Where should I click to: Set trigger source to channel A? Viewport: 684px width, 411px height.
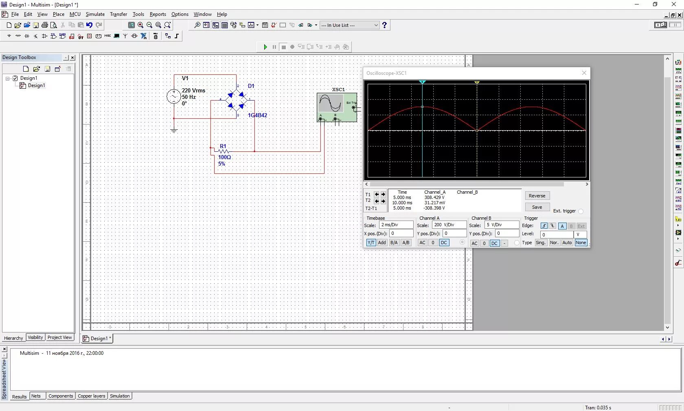562,226
